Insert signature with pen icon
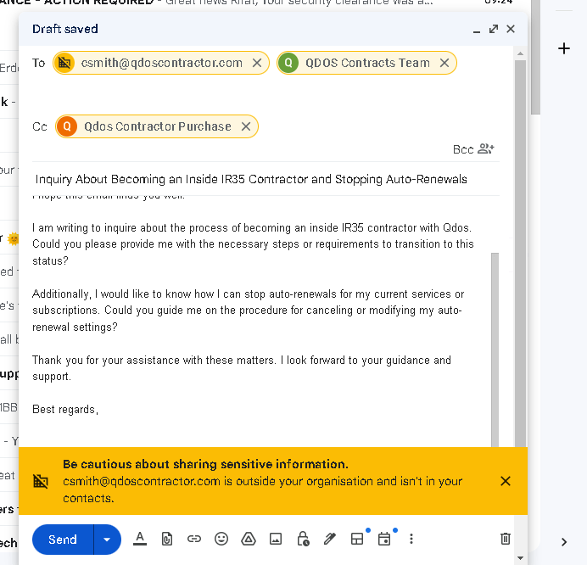 tap(330, 539)
